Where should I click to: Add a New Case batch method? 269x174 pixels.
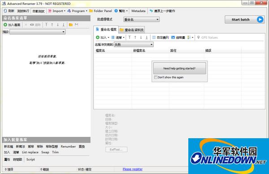[x=21, y=147]
